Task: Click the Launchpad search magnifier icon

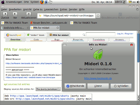Action: point(84,35)
